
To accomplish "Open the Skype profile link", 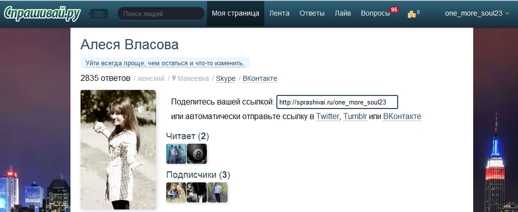I will (x=226, y=78).
